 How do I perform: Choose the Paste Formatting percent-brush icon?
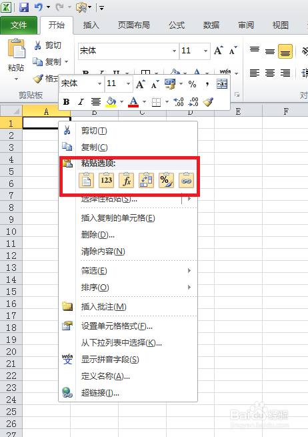point(166,180)
